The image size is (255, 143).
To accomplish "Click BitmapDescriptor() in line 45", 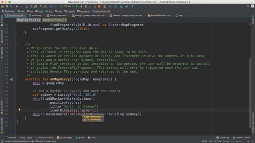I will tap(77, 110).
